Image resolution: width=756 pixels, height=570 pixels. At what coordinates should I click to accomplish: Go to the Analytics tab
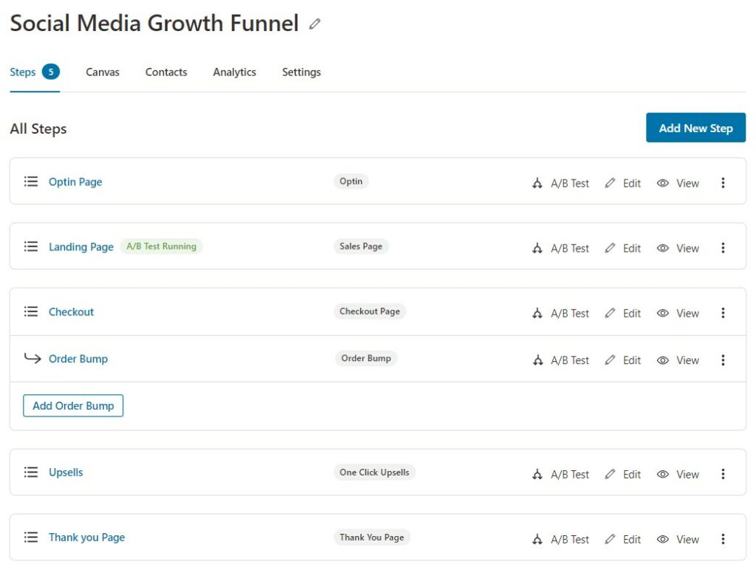pos(234,72)
